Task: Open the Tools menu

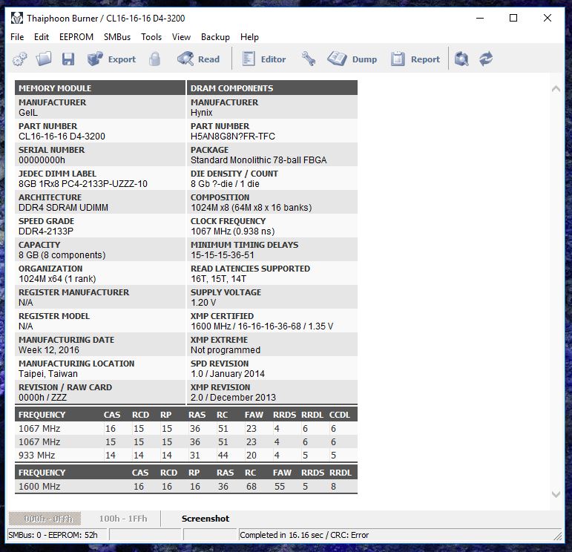Action: pos(151,37)
